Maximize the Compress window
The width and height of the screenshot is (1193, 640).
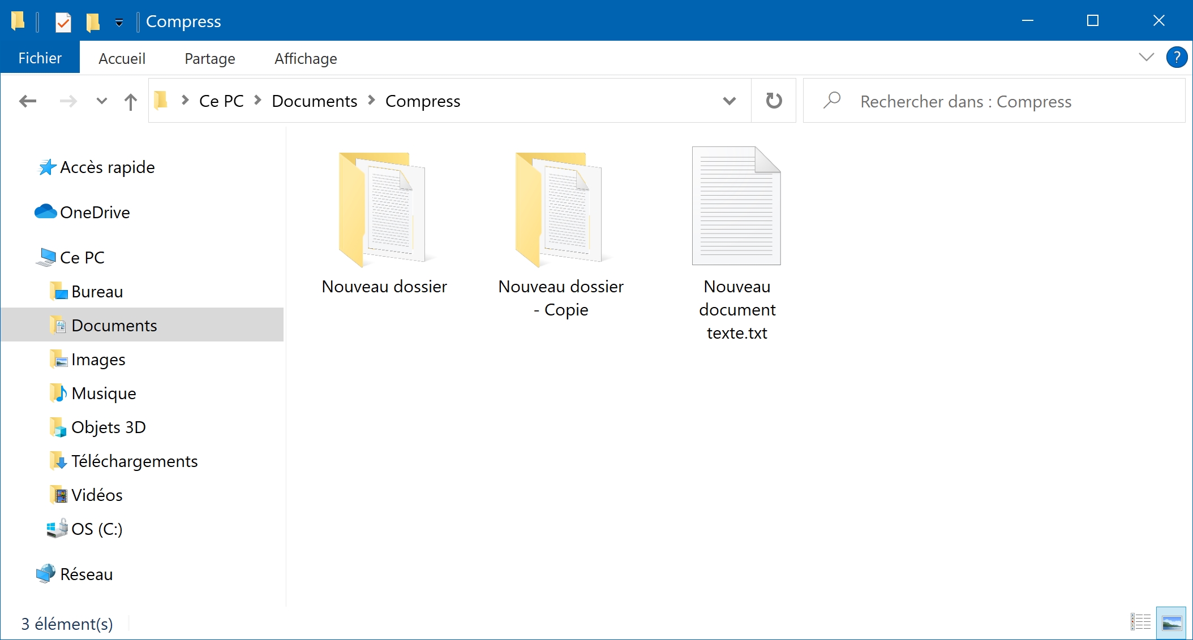(x=1093, y=20)
